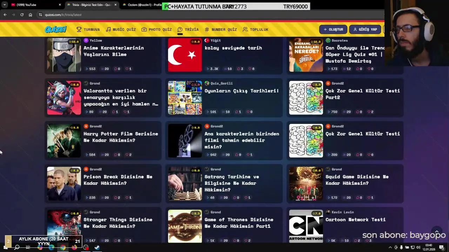Open the browser home page icon

pos(30,15)
